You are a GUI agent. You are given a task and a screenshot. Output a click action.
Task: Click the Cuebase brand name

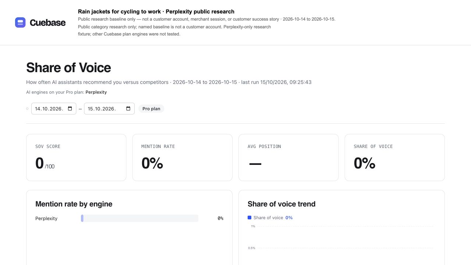coord(47,22)
